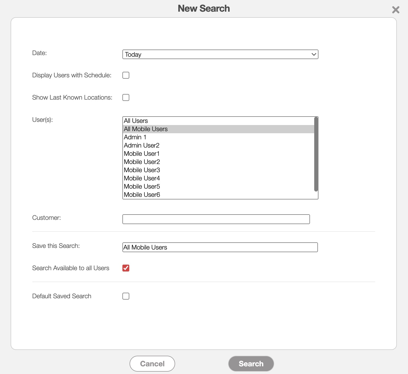Choose All Mobile Users list entry

tap(146, 129)
